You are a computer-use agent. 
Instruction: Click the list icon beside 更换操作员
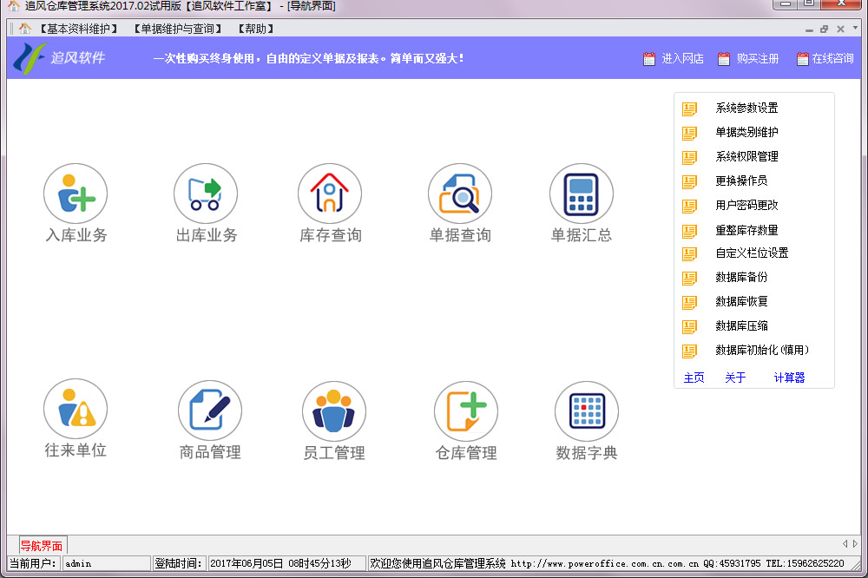pyautogui.click(x=689, y=181)
